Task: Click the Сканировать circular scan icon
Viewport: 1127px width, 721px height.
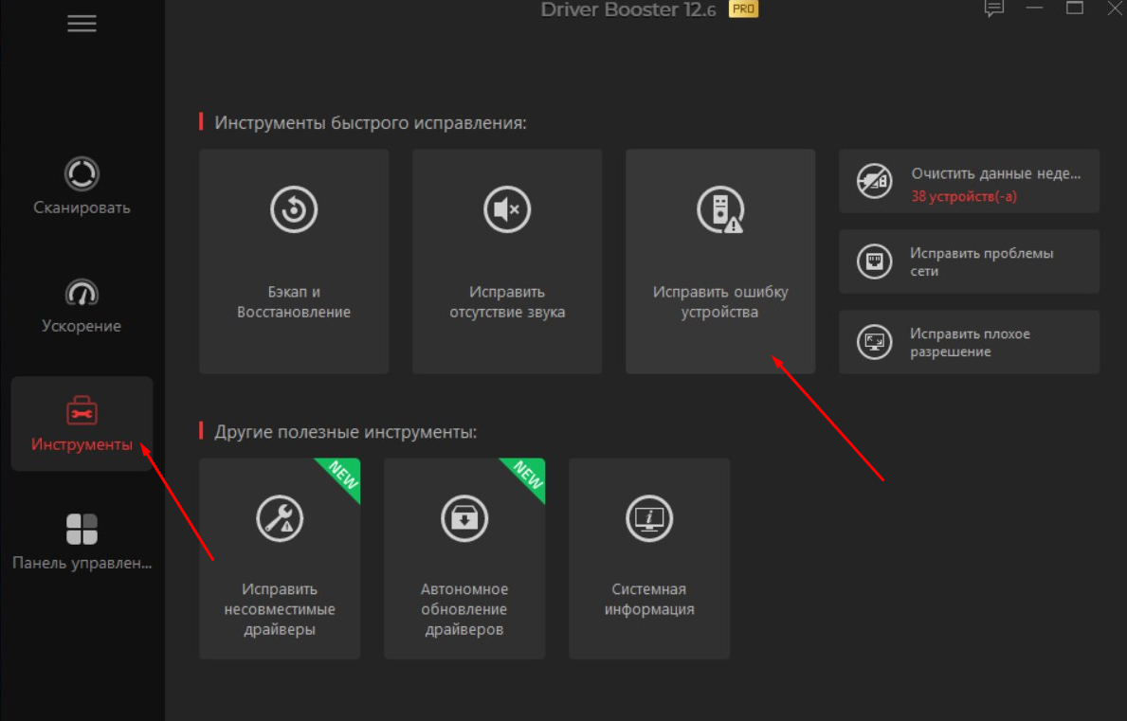Action: 82,173
